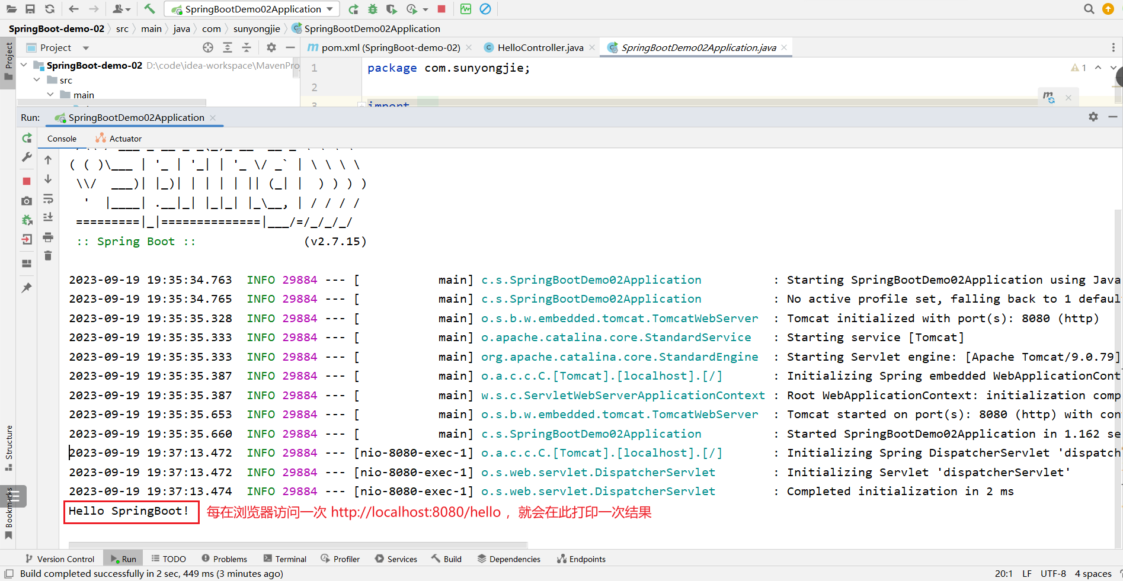Toggle soft-wrap in the console
The width and height of the screenshot is (1123, 581).
tap(48, 200)
